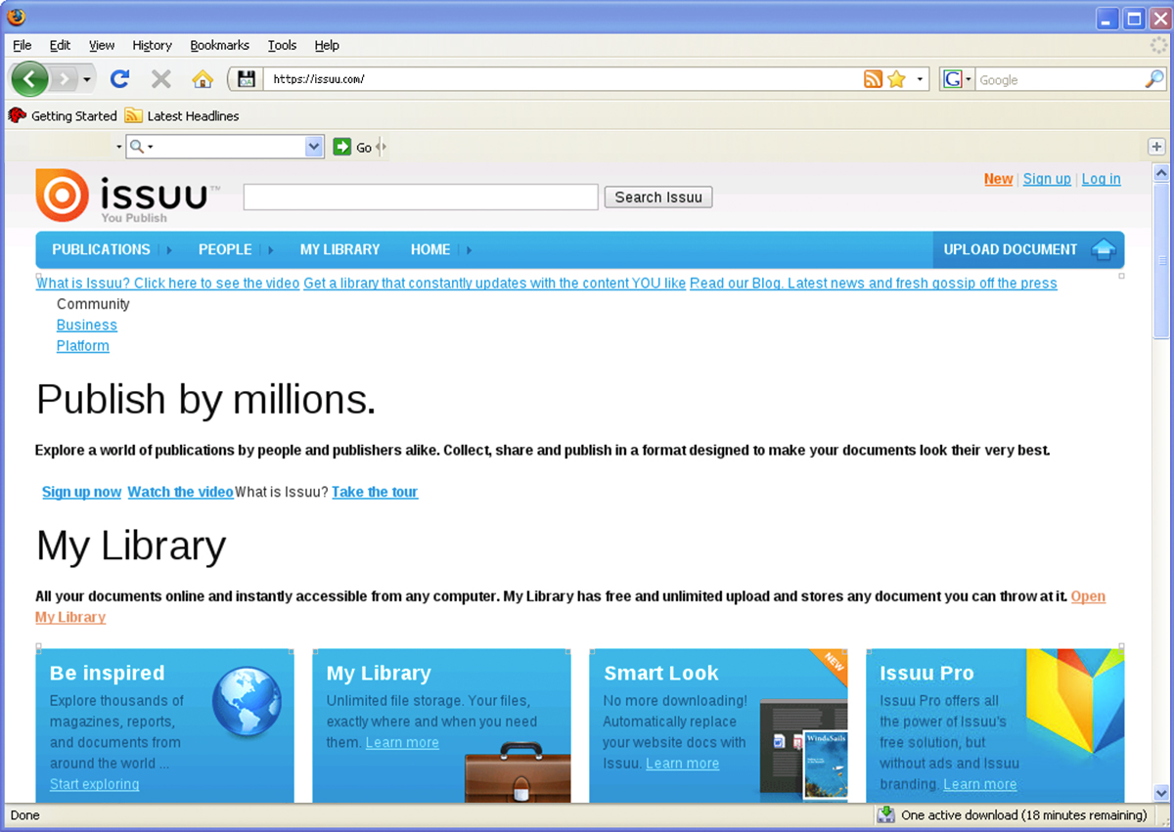
Task: Click the grey Stop loading X icon
Action: [161, 79]
